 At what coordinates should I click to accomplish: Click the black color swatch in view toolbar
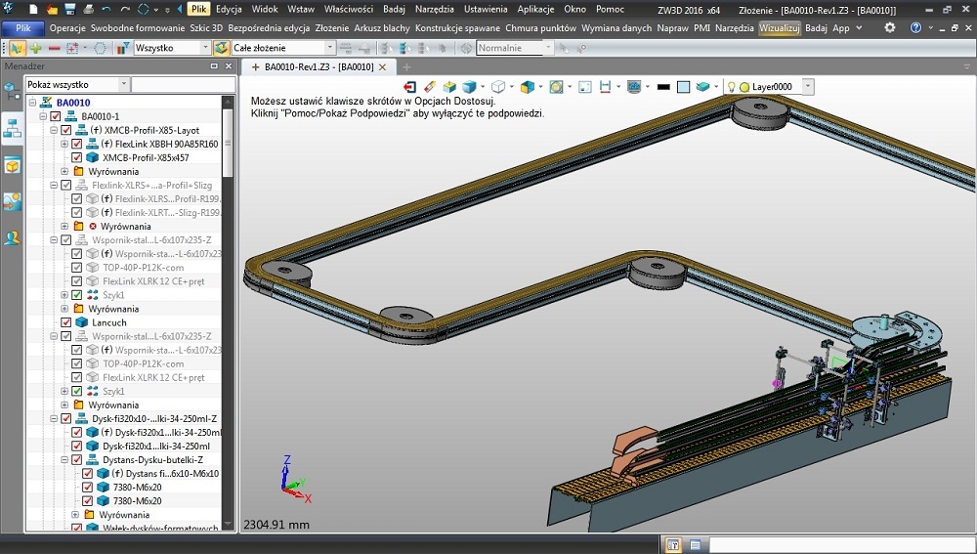coord(662,87)
